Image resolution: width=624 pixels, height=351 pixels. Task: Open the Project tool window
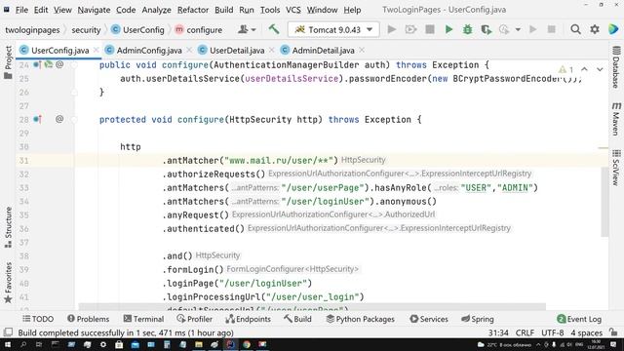pyautogui.click(x=8, y=62)
